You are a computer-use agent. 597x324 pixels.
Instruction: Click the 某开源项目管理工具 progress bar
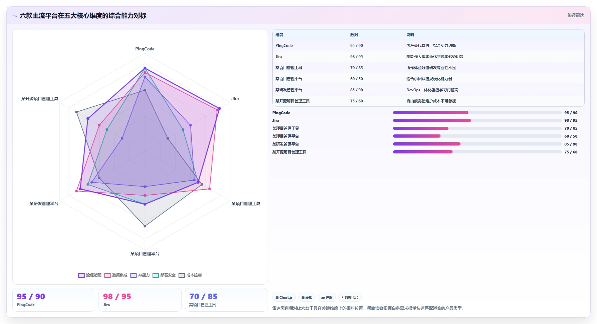pyautogui.click(x=477, y=152)
